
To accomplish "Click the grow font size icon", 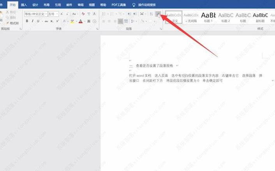I will 62,14.
